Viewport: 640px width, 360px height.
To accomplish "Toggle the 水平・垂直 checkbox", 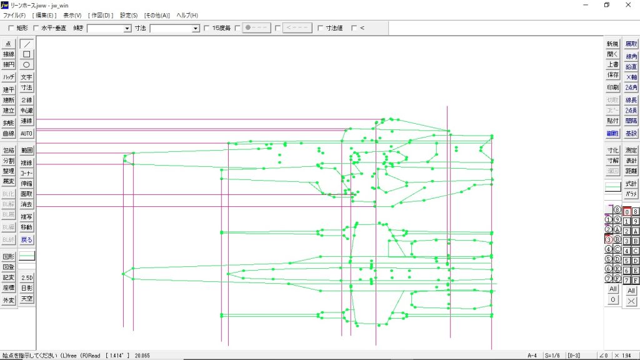I will [x=36, y=28].
